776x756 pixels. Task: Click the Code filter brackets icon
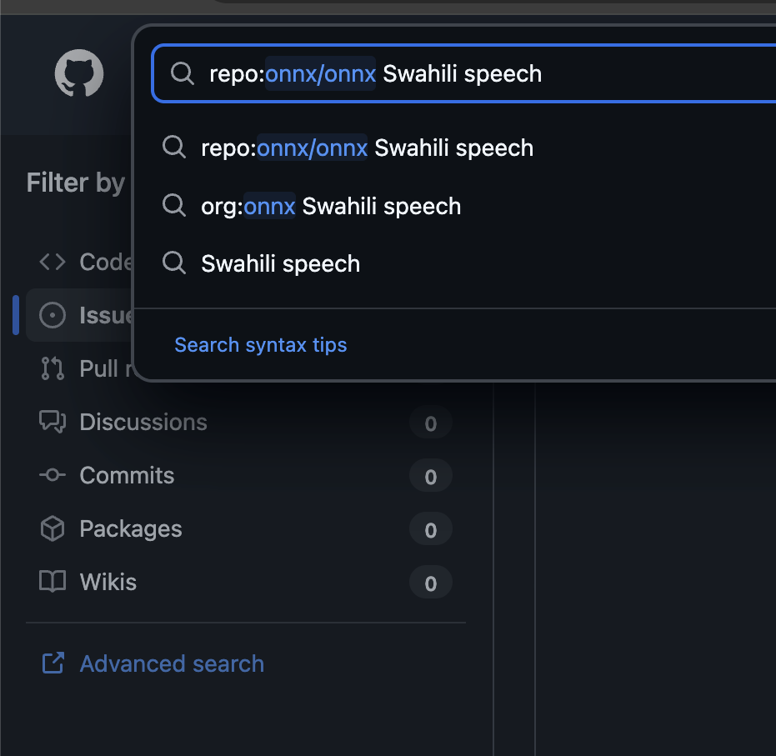pos(53,262)
